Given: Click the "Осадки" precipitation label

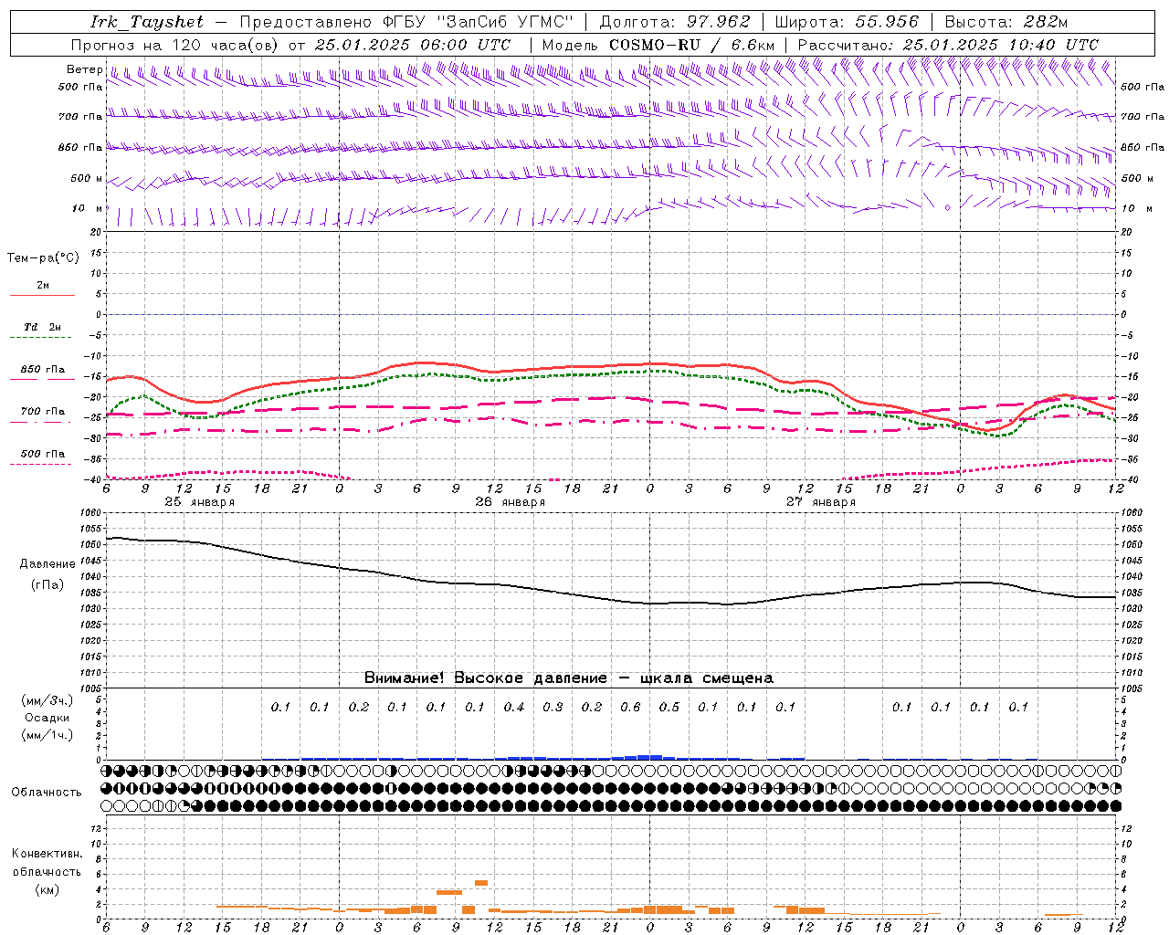Looking at the screenshot, I should click(x=47, y=718).
